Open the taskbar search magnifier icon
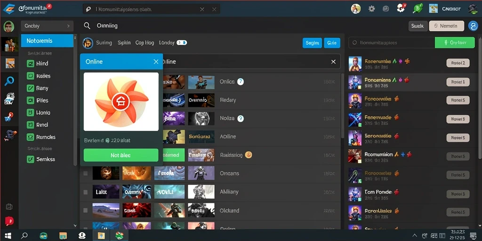Screen dimensions: 482x241 pyautogui.click(x=24, y=235)
